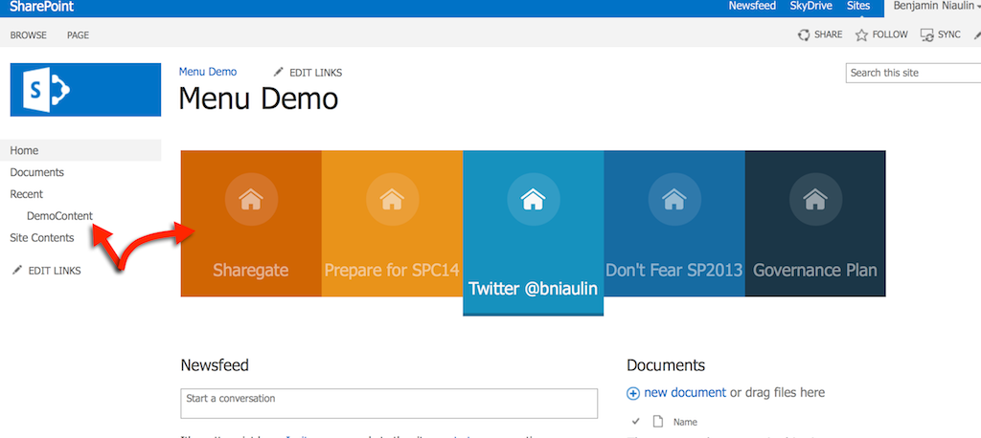The height and width of the screenshot is (438, 981).
Task: Click the home icon on Don't Fear SP2013 tile
Action: point(673,199)
